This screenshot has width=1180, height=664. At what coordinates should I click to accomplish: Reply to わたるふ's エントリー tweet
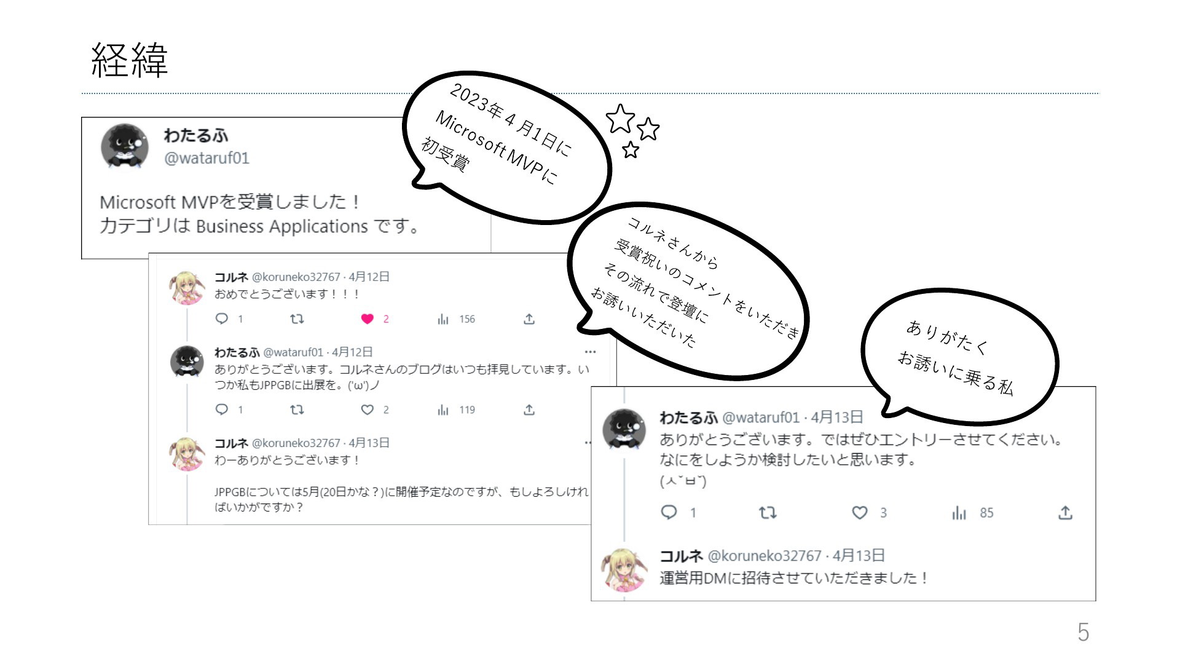pyautogui.click(x=669, y=512)
